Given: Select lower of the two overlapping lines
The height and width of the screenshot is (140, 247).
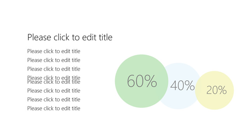Looking at the screenshot, I should (x=54, y=83).
